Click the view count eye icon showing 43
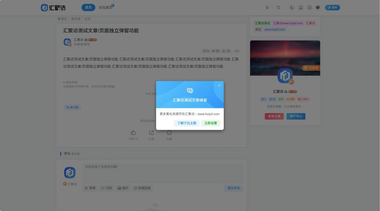380x211 pixels. coord(215,51)
